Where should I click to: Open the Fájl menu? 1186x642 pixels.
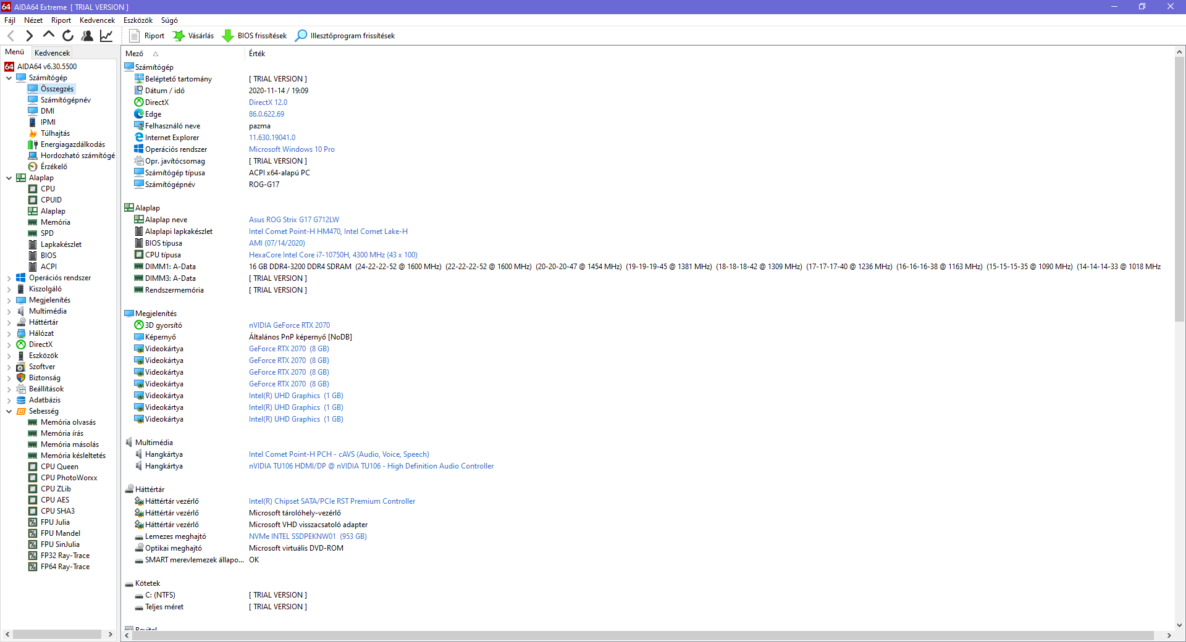pos(10,20)
